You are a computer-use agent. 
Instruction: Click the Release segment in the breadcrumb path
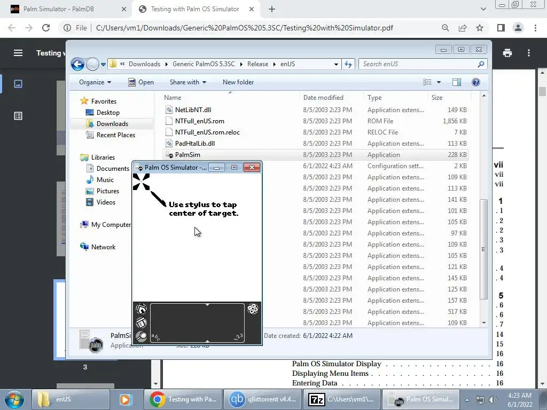click(258, 64)
